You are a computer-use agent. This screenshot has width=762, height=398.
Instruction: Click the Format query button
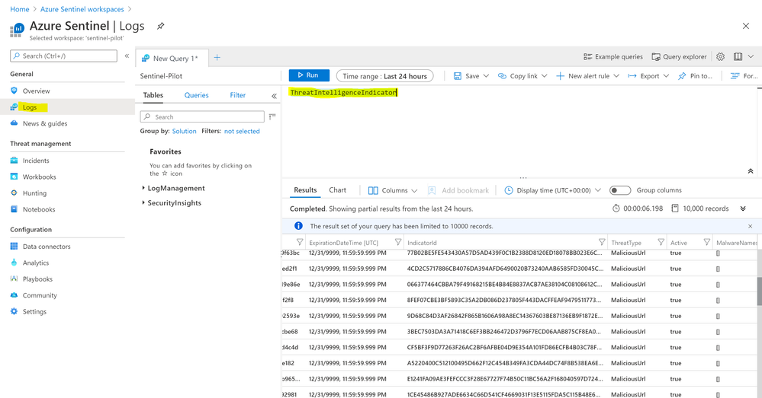coord(744,76)
